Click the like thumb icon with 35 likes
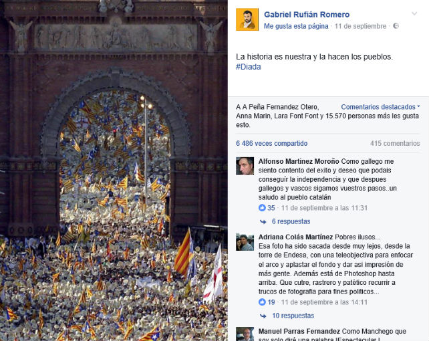Viewport: 429px width, 341px height. click(x=262, y=208)
